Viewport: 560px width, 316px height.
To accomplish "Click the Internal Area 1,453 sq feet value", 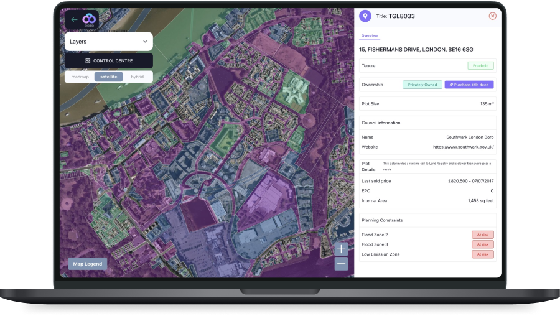I will [481, 201].
